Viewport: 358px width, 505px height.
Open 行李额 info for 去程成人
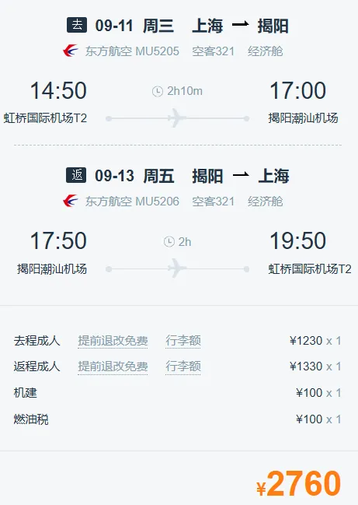click(183, 341)
